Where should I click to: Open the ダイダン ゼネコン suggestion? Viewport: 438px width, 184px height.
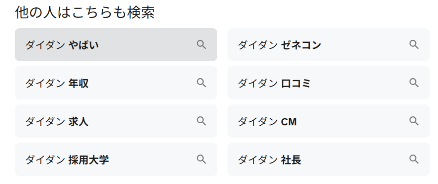[279, 45]
